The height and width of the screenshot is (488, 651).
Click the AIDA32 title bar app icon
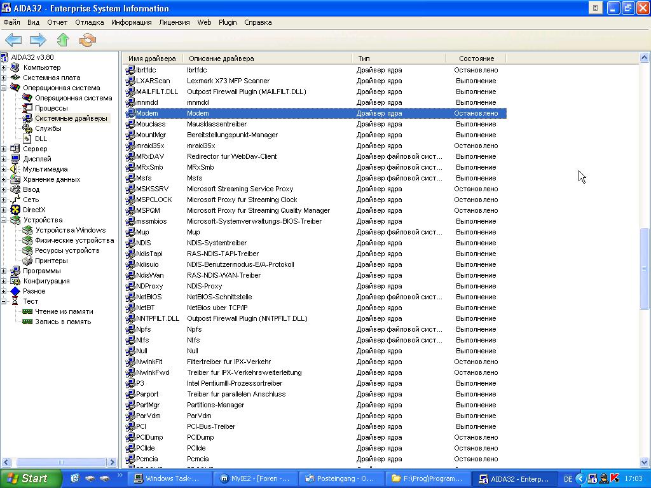point(6,8)
